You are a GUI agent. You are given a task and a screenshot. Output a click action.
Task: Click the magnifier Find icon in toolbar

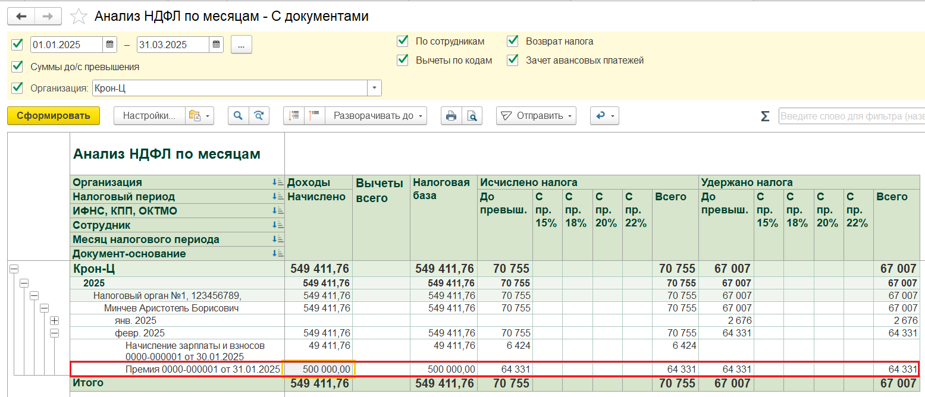pos(238,116)
